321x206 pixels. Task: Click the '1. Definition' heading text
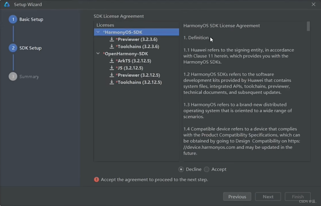point(196,37)
